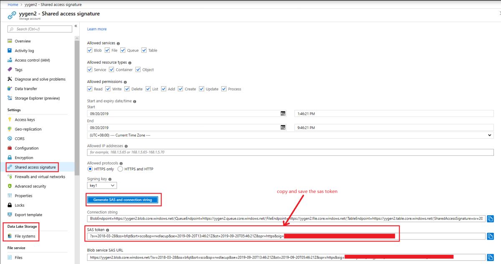Open calendar picker for End date
This screenshot has width=501, height=264.
283,127
